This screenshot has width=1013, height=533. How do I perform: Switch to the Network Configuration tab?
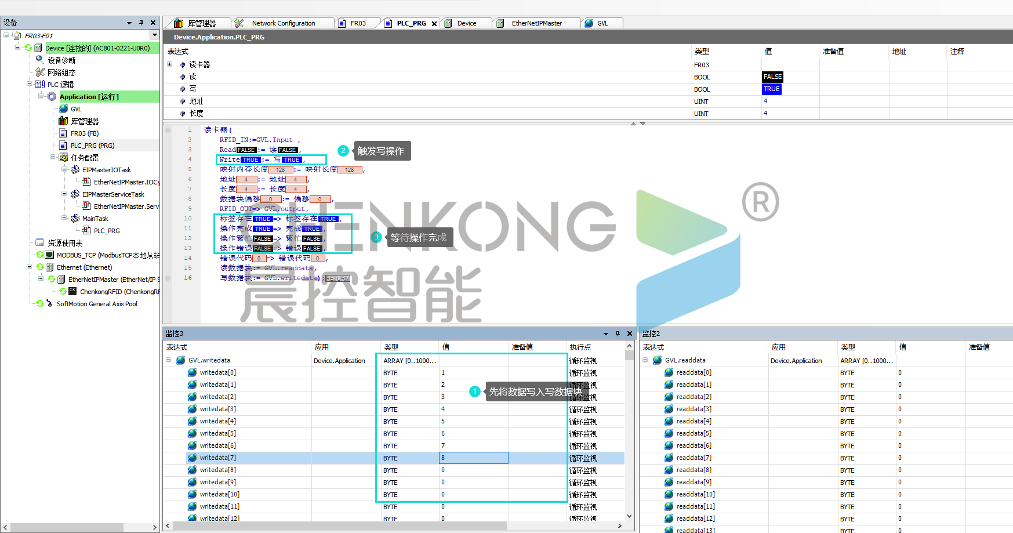pyautogui.click(x=283, y=23)
